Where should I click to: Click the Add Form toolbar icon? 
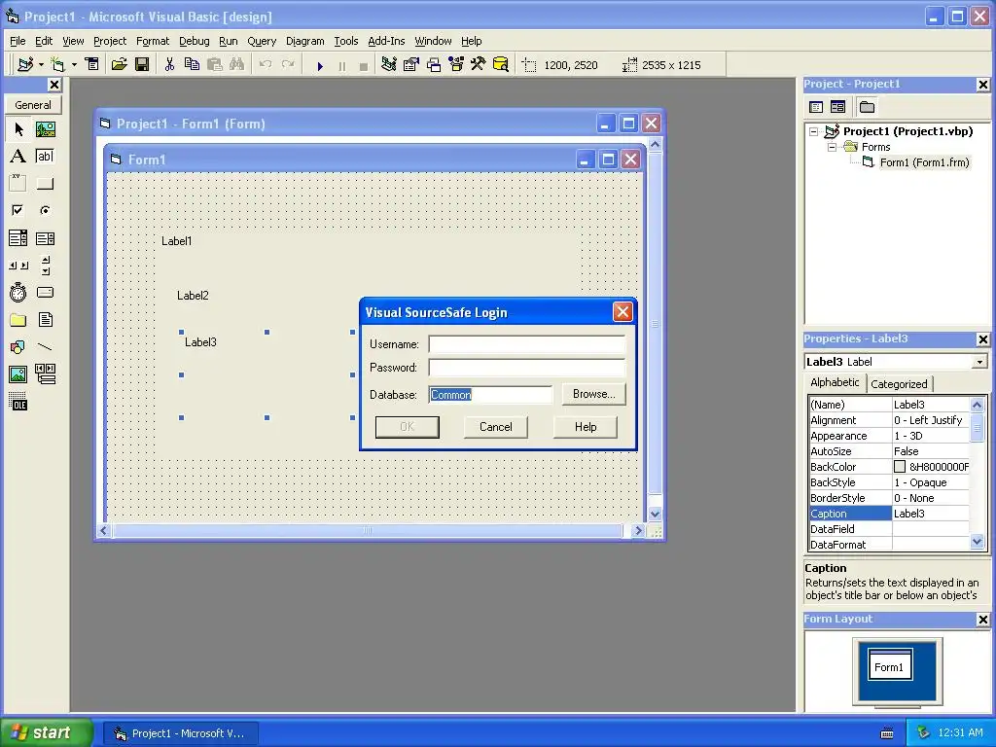tap(57, 65)
